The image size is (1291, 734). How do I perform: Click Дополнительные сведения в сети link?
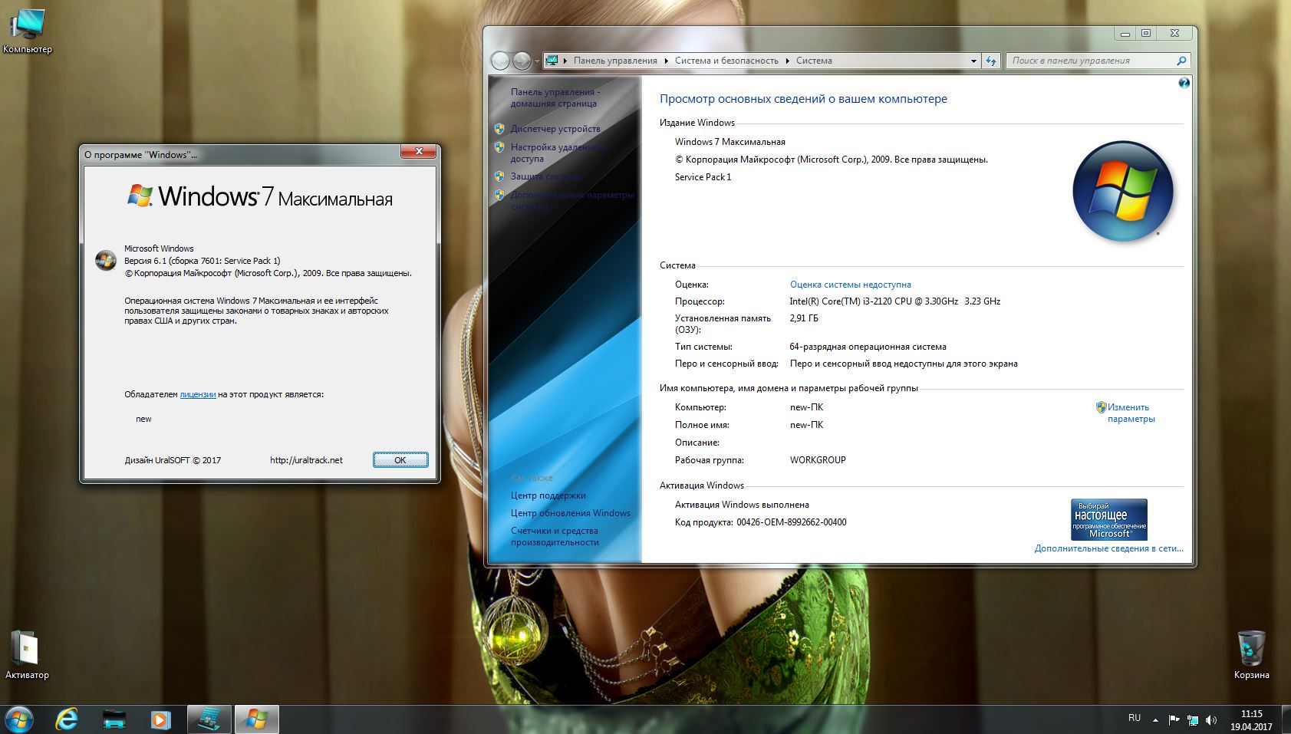pos(1108,548)
